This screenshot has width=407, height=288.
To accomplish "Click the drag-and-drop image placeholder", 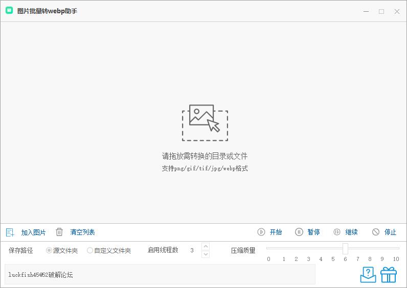I will (205, 123).
